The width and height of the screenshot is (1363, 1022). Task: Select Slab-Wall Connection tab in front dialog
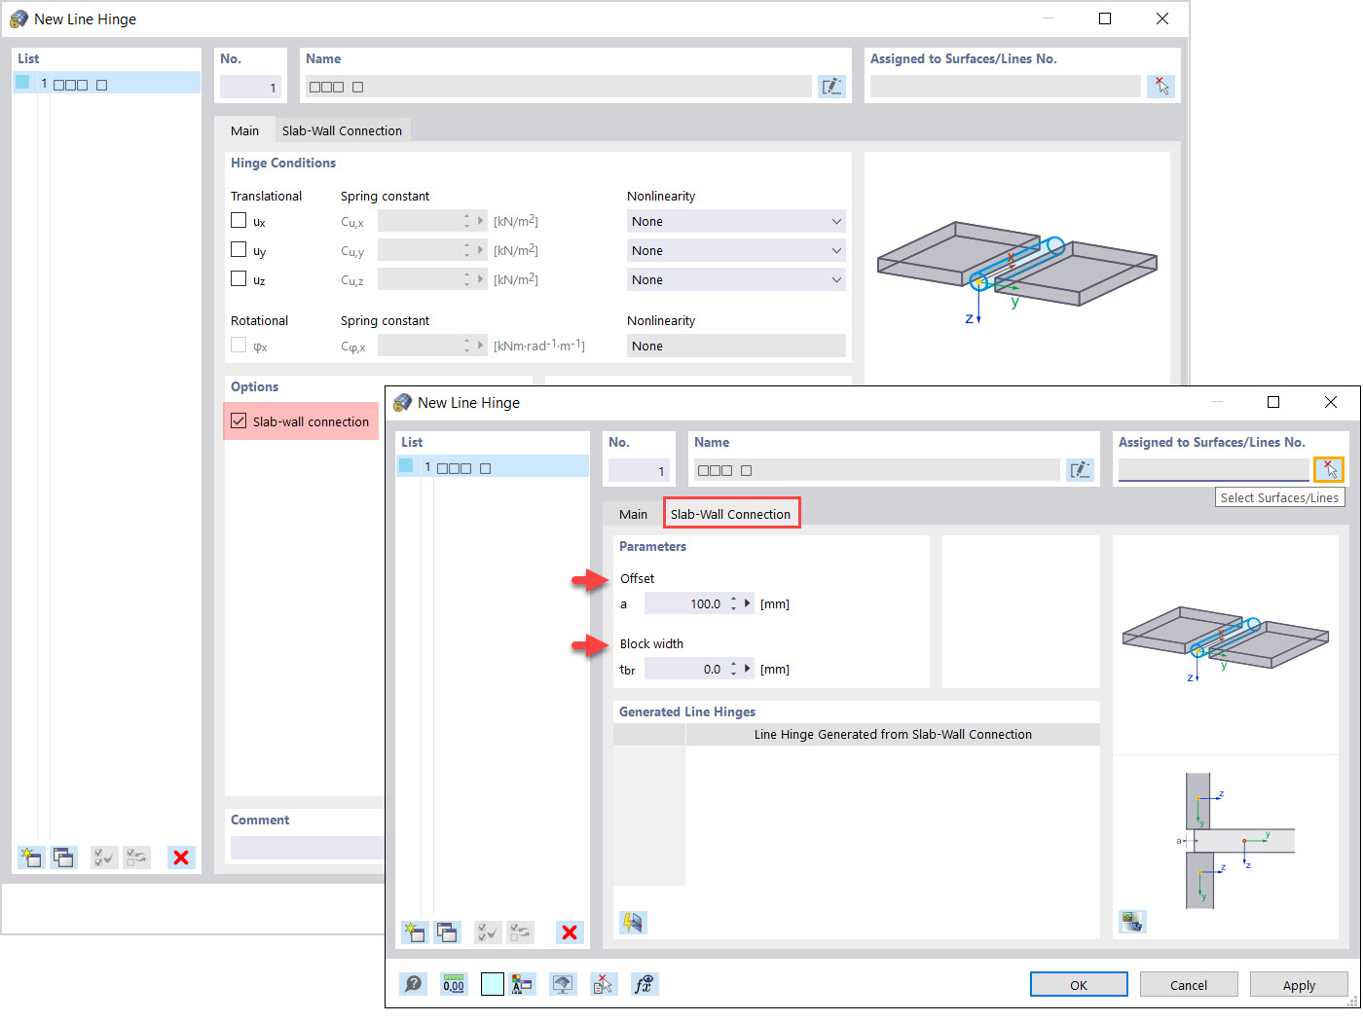coord(731,514)
